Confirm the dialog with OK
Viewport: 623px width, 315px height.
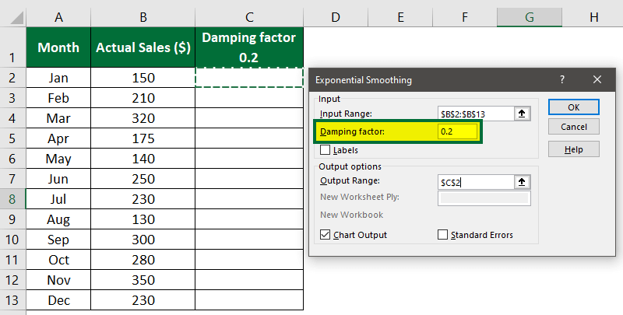coord(573,107)
